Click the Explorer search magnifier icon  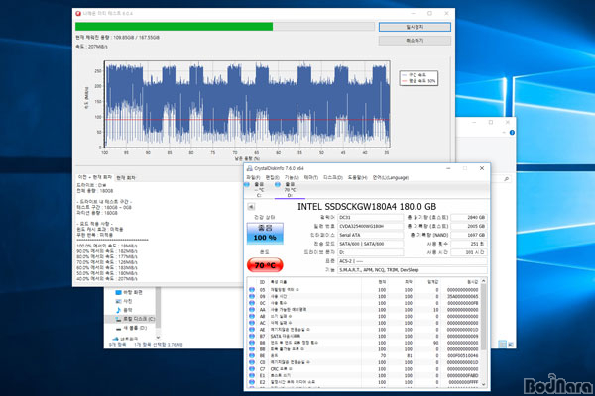click(506, 179)
